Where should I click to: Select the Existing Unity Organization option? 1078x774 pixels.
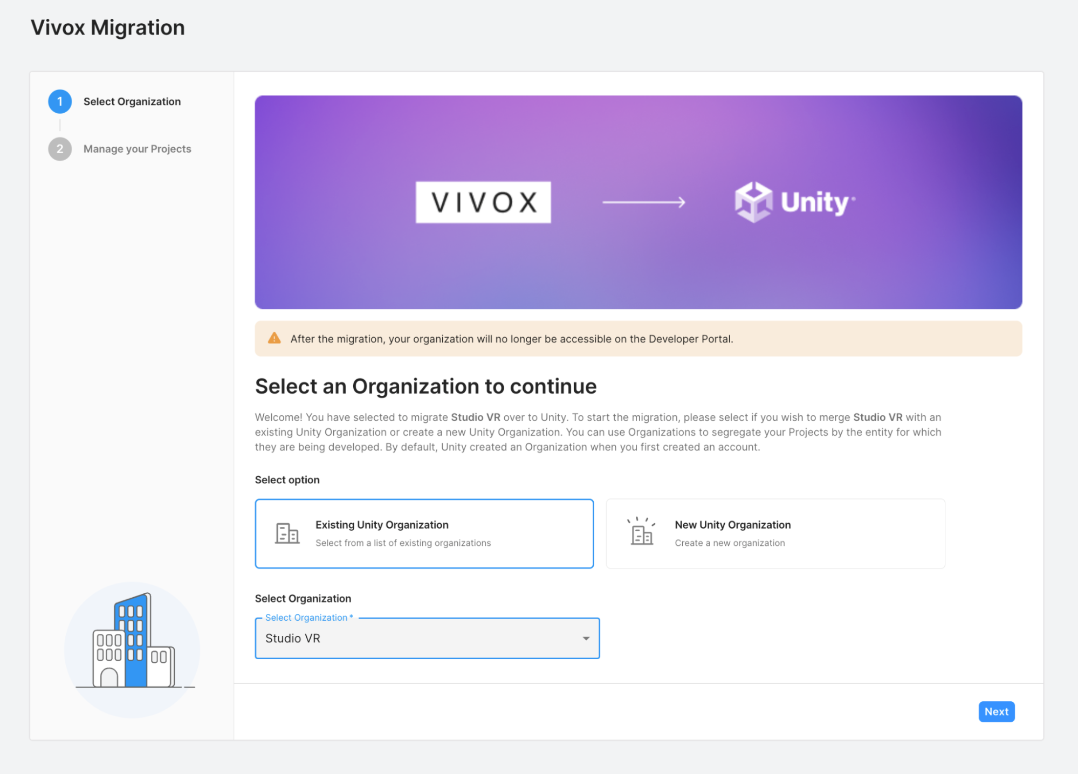click(424, 533)
